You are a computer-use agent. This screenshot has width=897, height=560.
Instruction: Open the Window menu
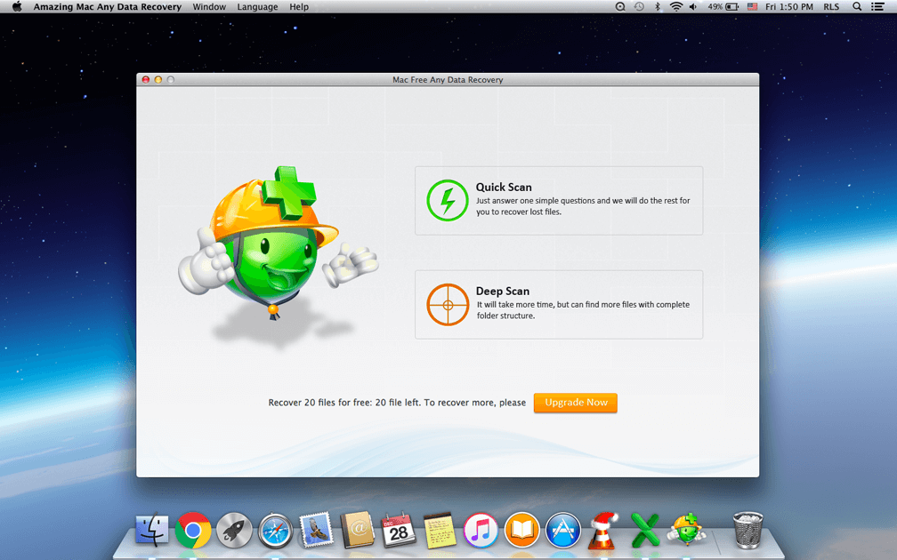click(x=209, y=7)
